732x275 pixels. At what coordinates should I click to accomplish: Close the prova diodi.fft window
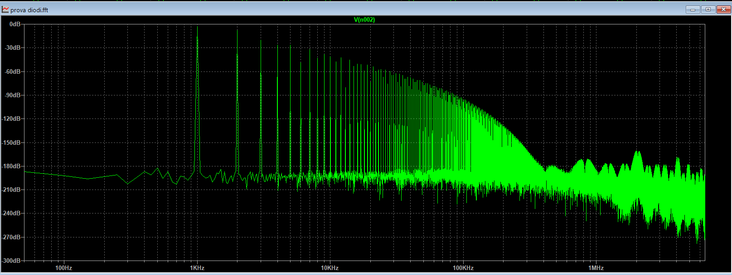[x=723, y=9]
